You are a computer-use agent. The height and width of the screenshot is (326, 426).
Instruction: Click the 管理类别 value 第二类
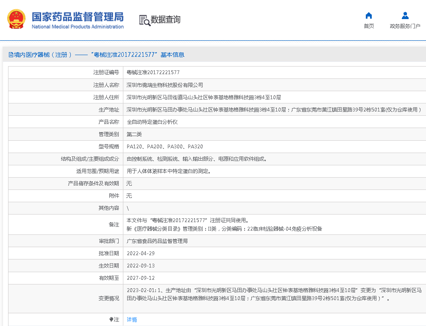click(x=134, y=134)
